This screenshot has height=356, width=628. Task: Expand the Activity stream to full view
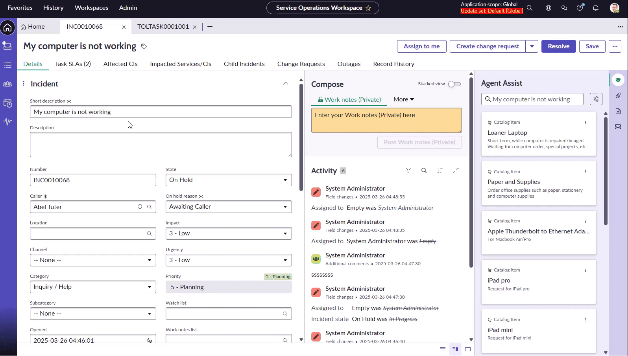[x=455, y=171]
